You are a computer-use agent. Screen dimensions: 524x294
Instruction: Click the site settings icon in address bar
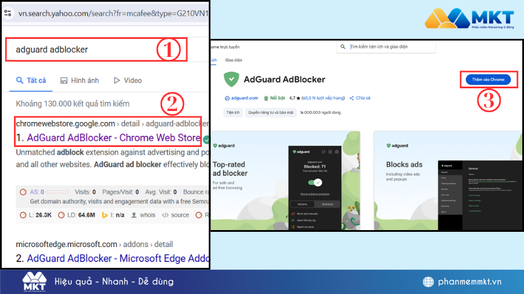8,13
